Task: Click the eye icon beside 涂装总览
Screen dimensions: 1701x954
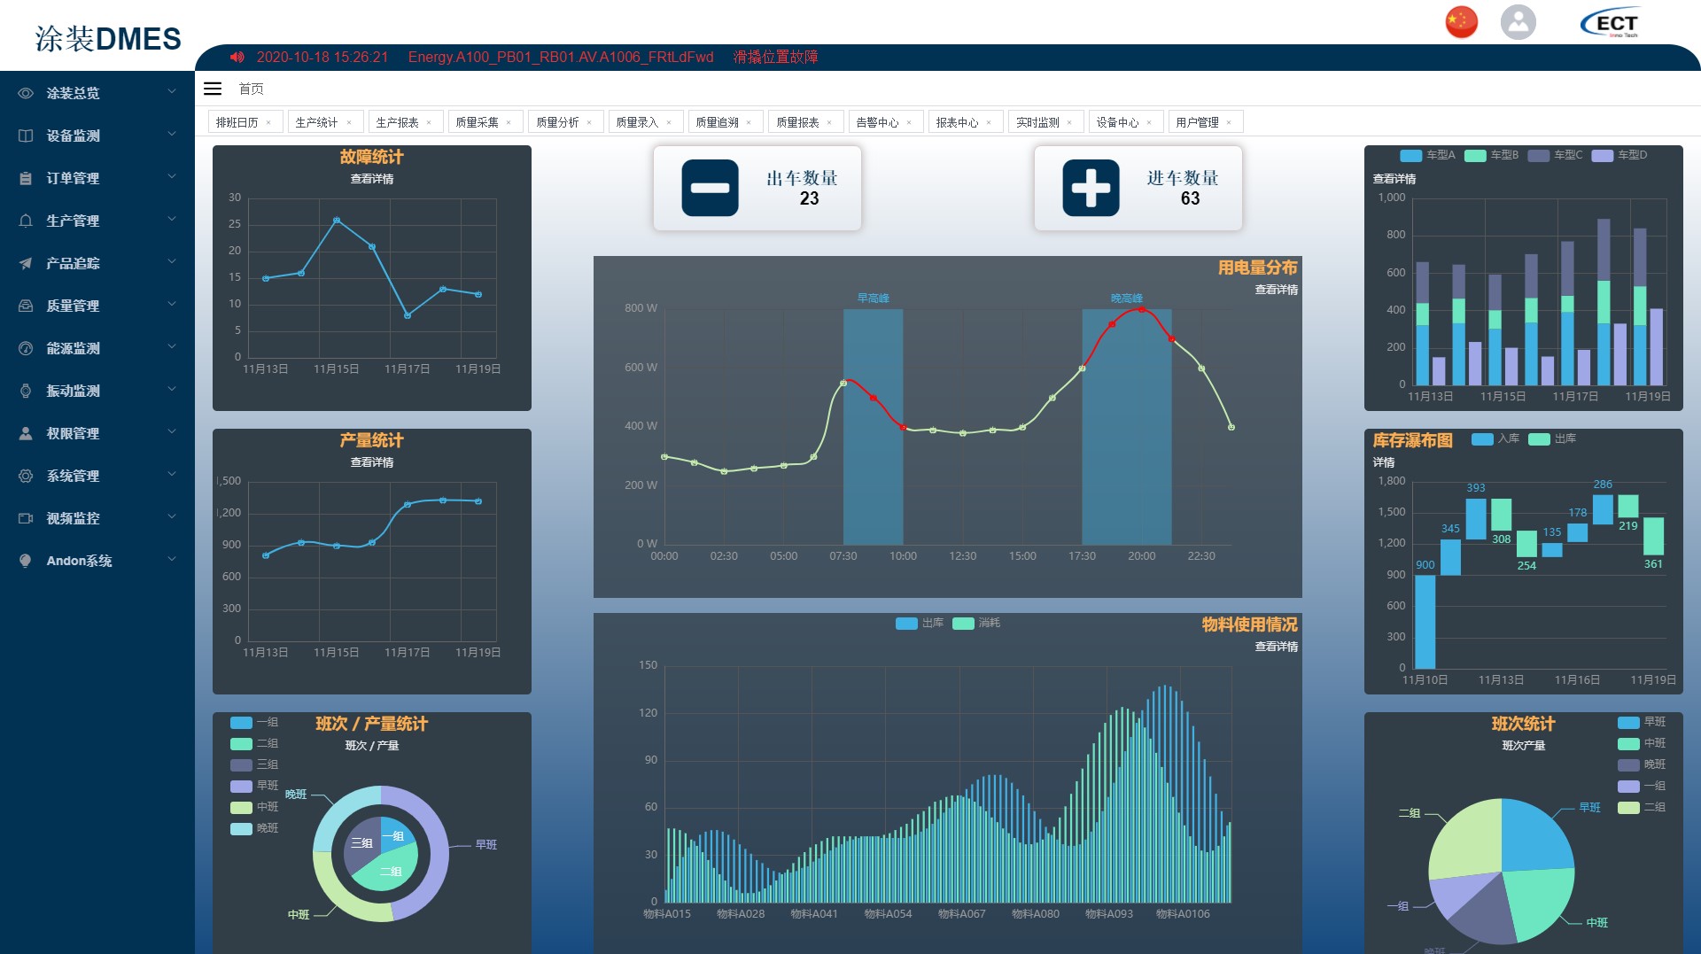Action: click(x=26, y=93)
